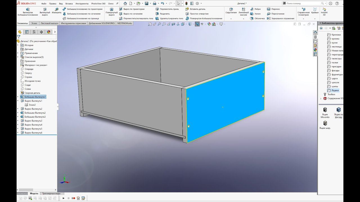Expand the Примечания tree node

pos(18,53)
